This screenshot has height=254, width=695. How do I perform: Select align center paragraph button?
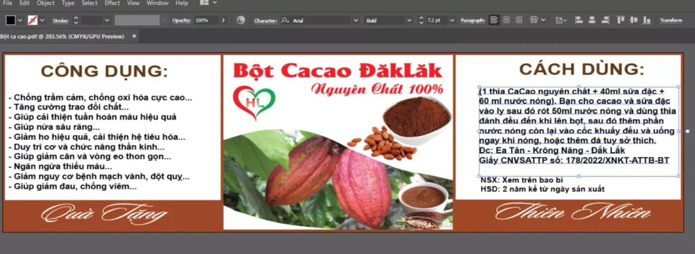coord(506,20)
